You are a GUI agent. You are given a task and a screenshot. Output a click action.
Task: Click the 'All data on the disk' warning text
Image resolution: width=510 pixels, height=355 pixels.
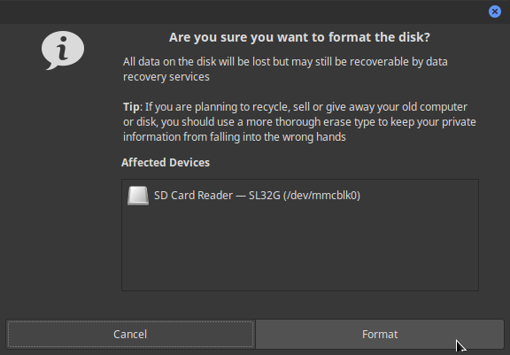(x=285, y=62)
